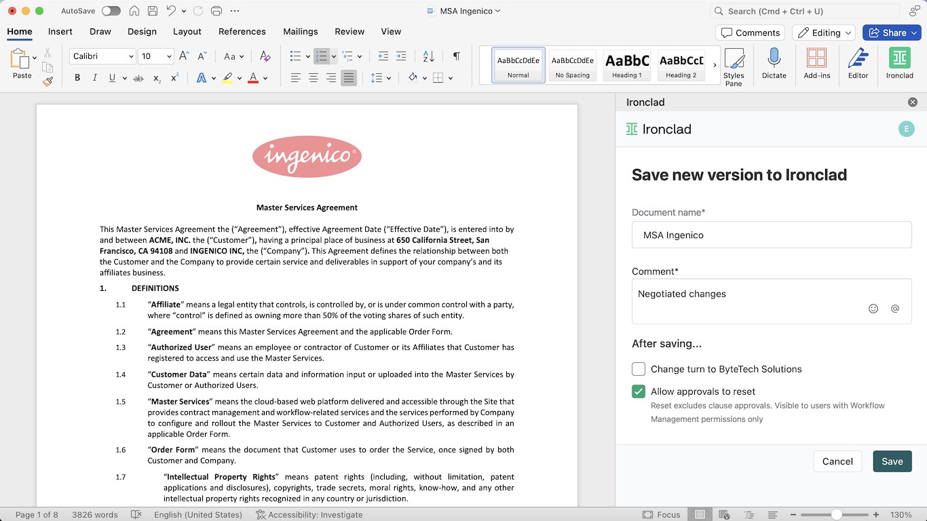Open the Comments pane button
Image resolution: width=927 pixels, height=521 pixels.
coord(750,33)
